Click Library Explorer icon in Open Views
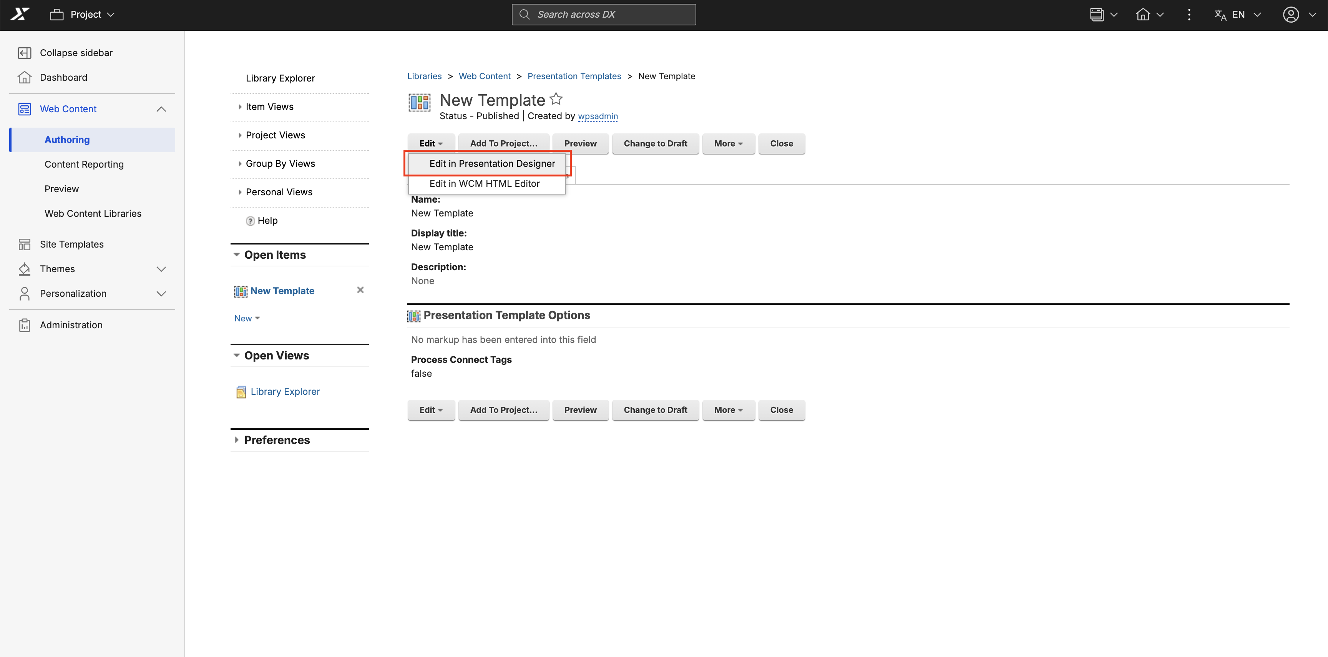 pos(241,392)
